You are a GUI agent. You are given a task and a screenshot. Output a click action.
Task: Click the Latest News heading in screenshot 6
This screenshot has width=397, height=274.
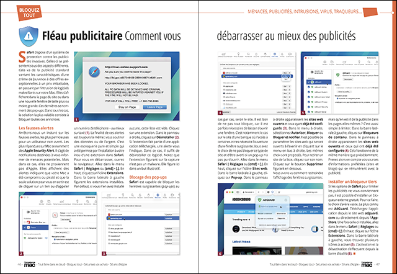(x=241, y=242)
